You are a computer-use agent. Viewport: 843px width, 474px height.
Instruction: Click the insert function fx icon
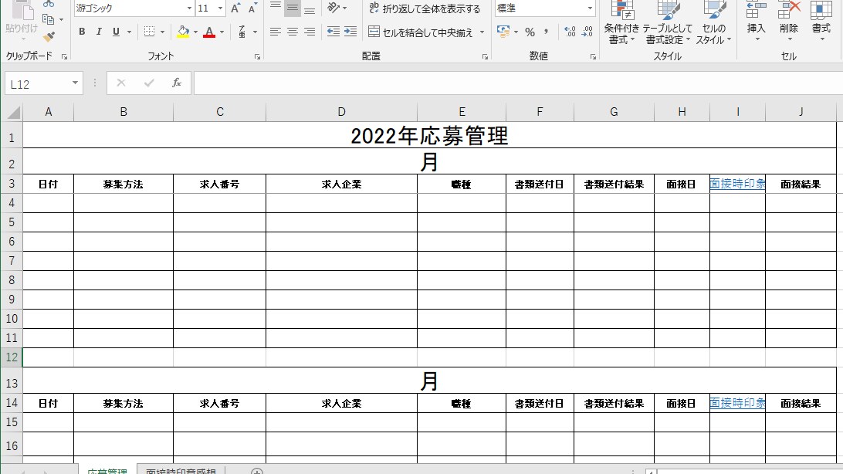176,83
